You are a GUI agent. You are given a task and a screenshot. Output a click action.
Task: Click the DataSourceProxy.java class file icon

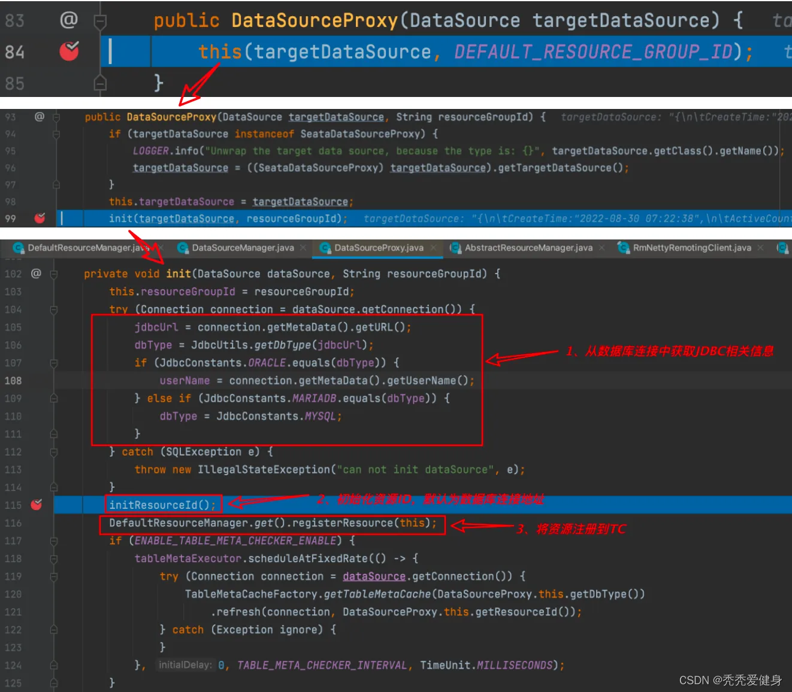325,248
